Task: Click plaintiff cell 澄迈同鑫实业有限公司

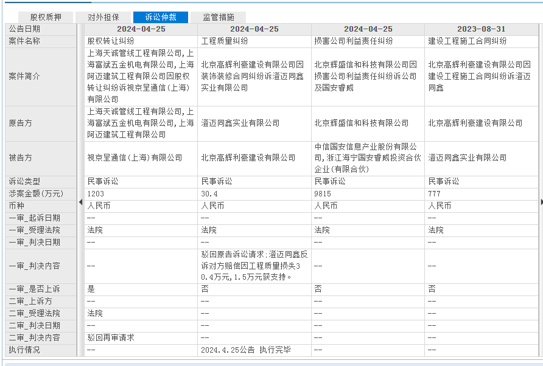Action: point(254,123)
